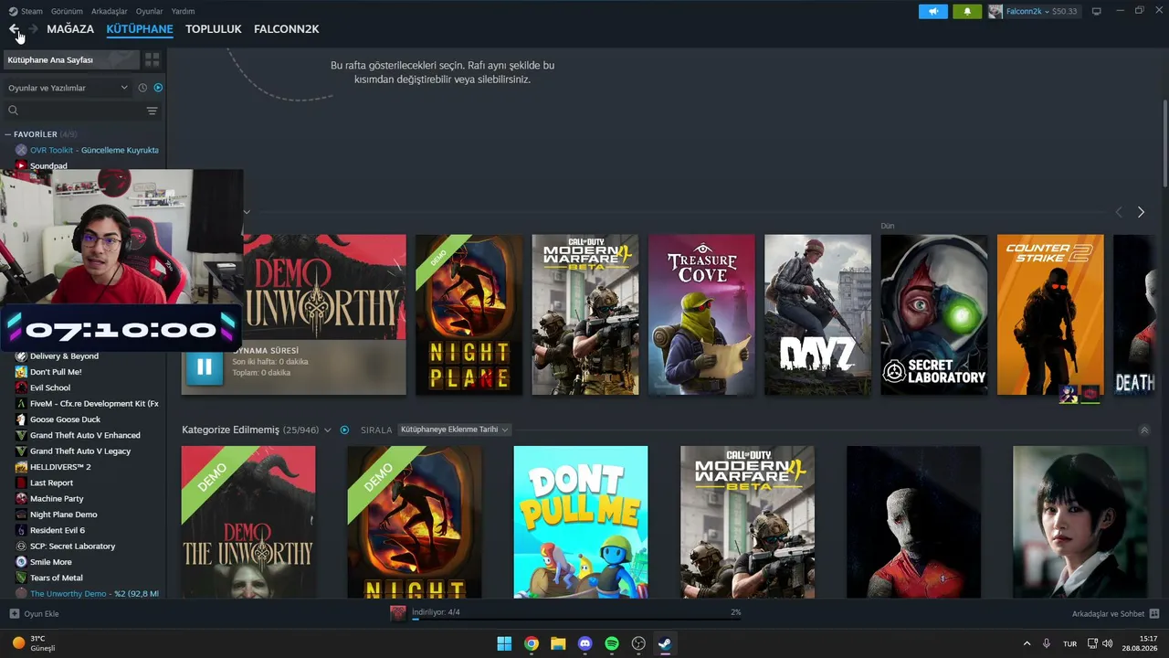The width and height of the screenshot is (1169, 658).
Task: Go back with the left navigation arrow
Action: coord(14,29)
